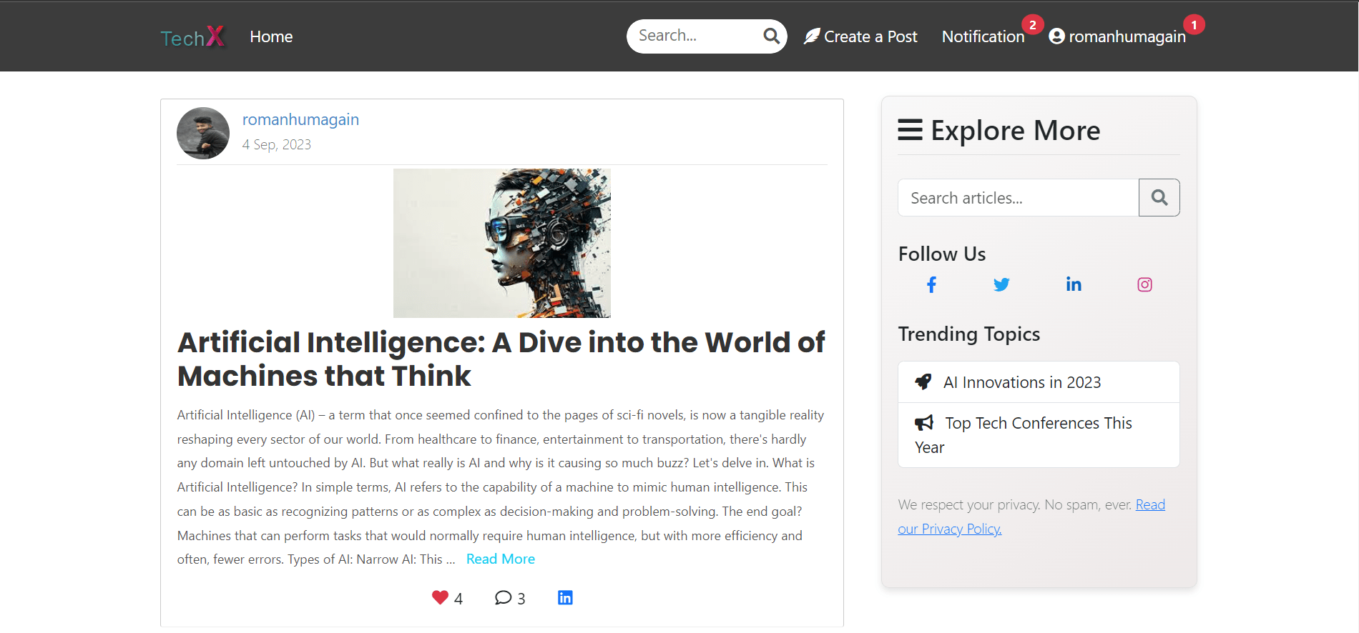
Task: Click the megaphone icon by Tech Conferences
Action: pyautogui.click(x=924, y=423)
